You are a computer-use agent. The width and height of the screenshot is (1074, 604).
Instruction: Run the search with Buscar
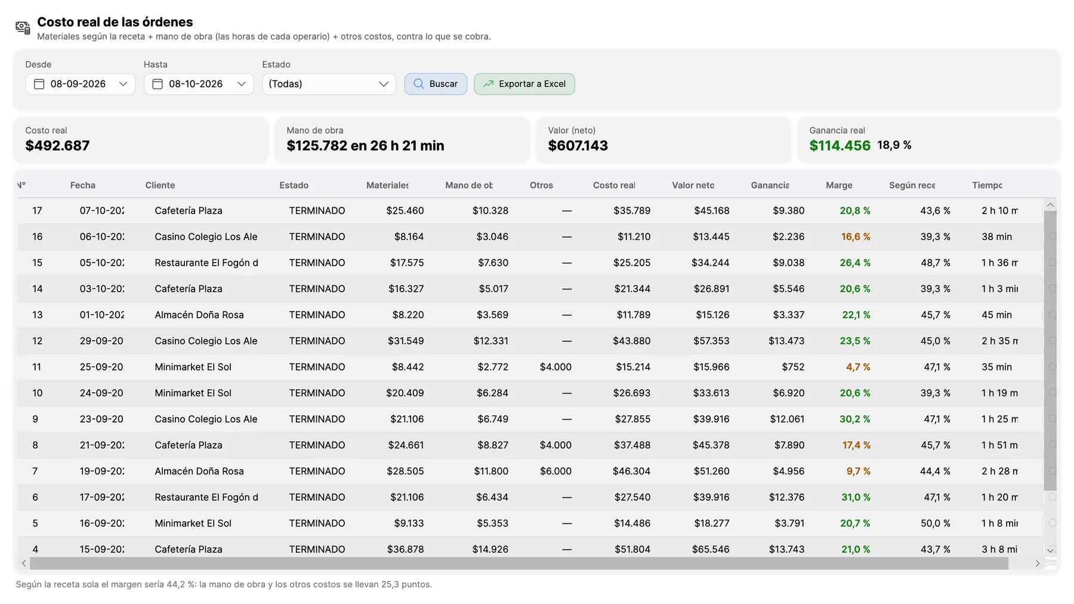[436, 84]
